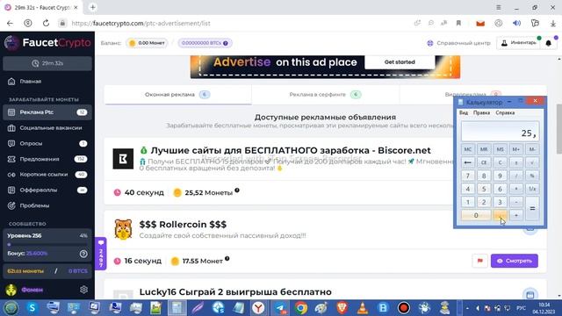
Task: Open the Справка menu in Calculator
Action: pyautogui.click(x=505, y=112)
